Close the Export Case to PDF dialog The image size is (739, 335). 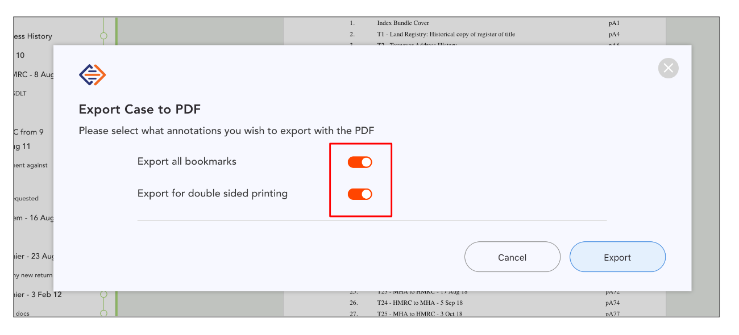pos(669,68)
